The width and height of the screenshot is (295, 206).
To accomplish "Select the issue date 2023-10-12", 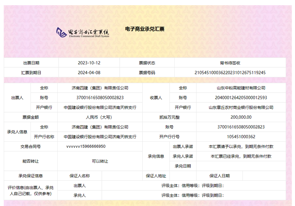I will coord(89,63).
